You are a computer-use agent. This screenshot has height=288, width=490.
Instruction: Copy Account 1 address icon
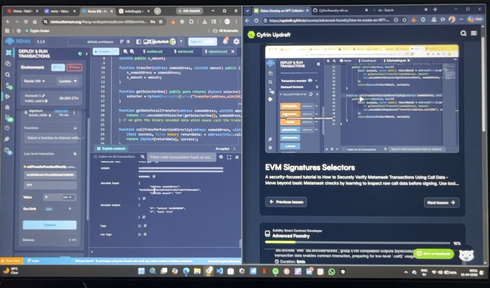pyautogui.click(x=47, y=100)
